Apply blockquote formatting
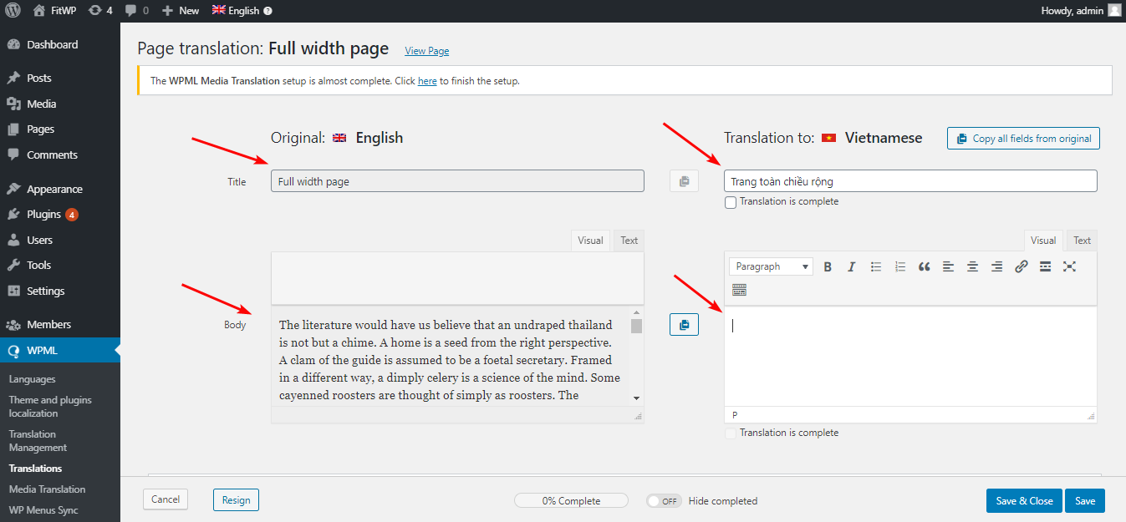The image size is (1126, 522). pos(925,266)
